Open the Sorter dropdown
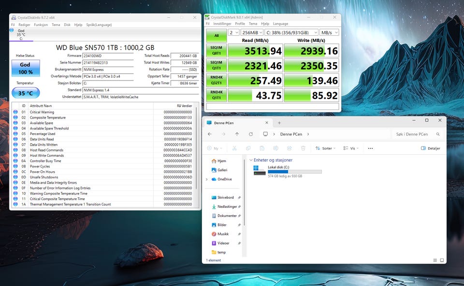Image resolution: width=464 pixels, height=286 pixels. point(325,148)
